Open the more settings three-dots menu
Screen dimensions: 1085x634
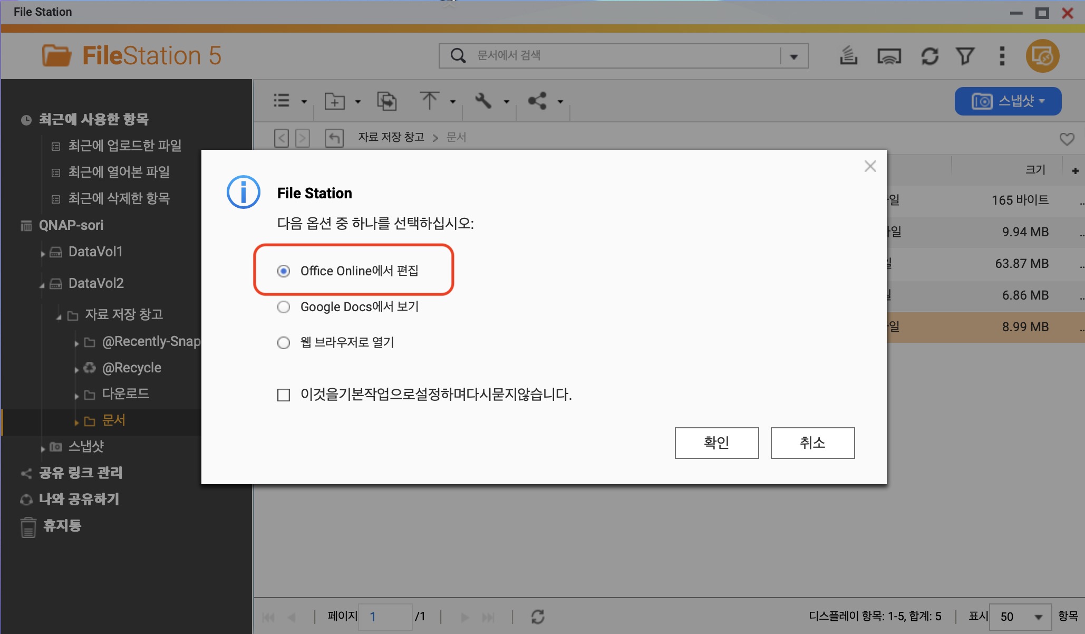click(x=1002, y=56)
